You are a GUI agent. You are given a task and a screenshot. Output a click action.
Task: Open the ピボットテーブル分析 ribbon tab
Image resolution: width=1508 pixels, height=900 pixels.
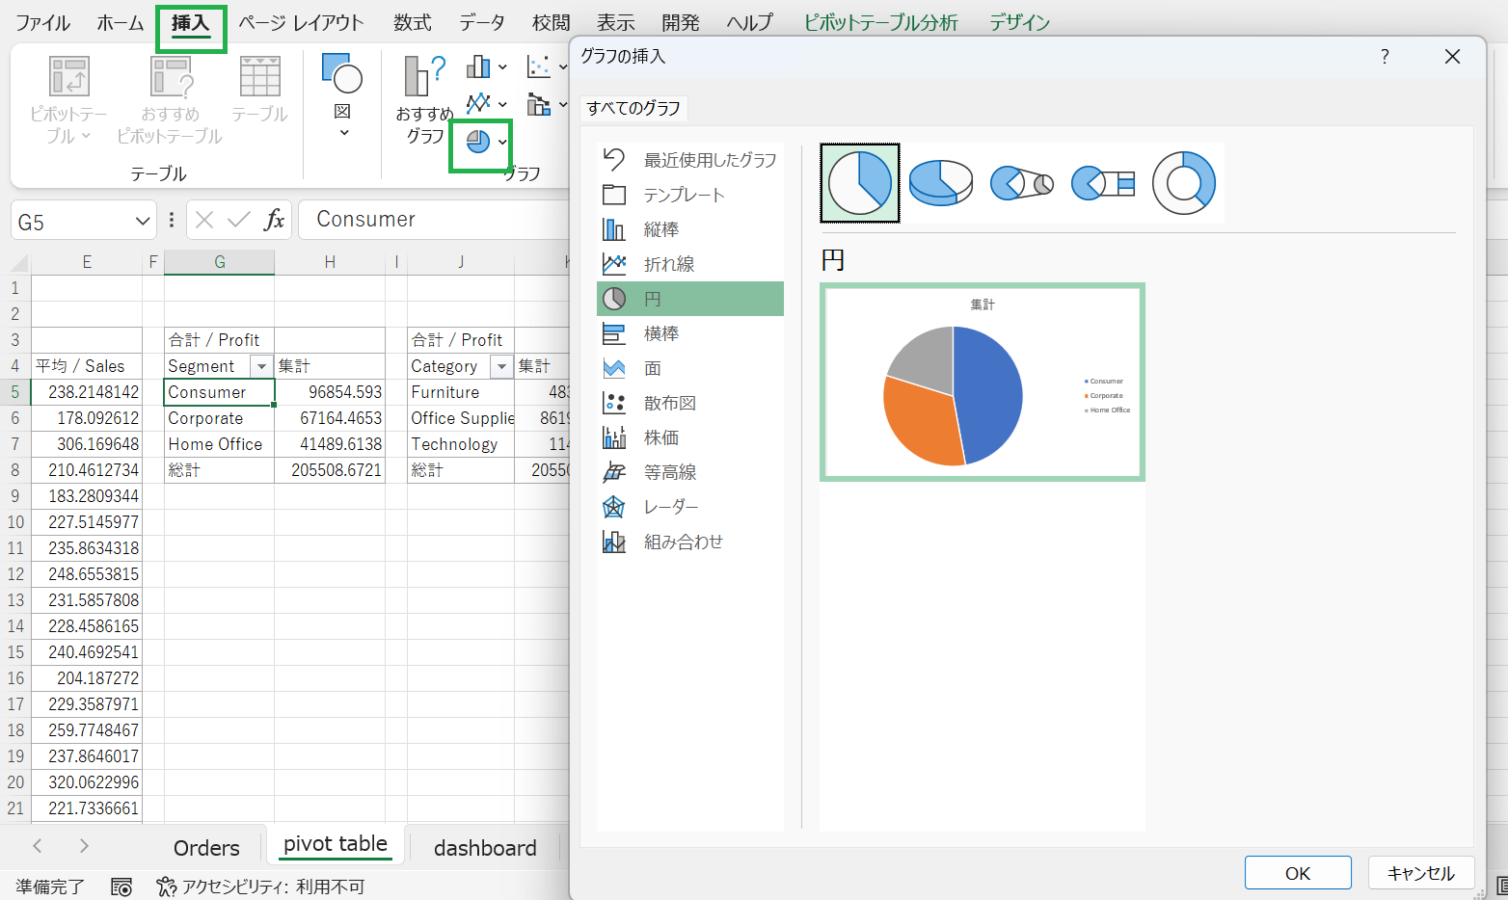(881, 22)
